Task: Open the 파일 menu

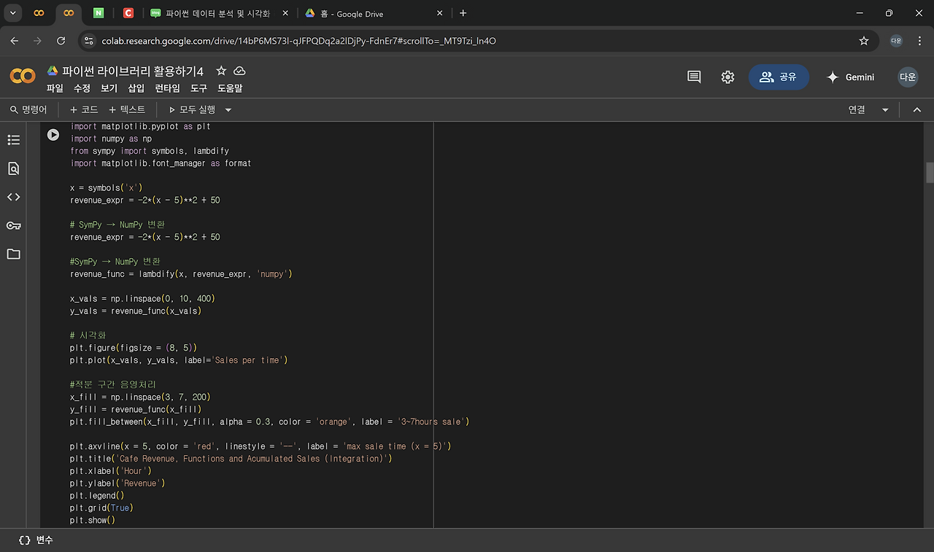Action: pos(55,88)
